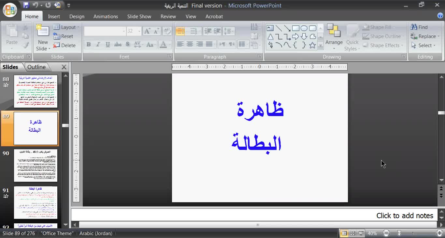Image resolution: width=445 pixels, height=238 pixels.
Task: Set Left-to-Right text direction
Action: point(223,44)
